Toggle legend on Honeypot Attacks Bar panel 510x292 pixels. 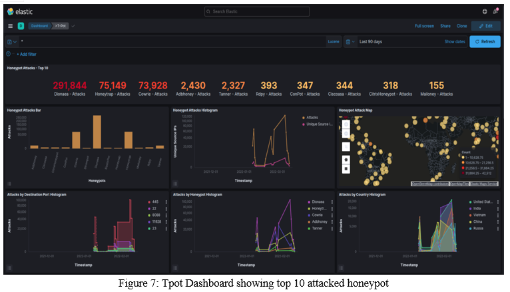point(9,184)
